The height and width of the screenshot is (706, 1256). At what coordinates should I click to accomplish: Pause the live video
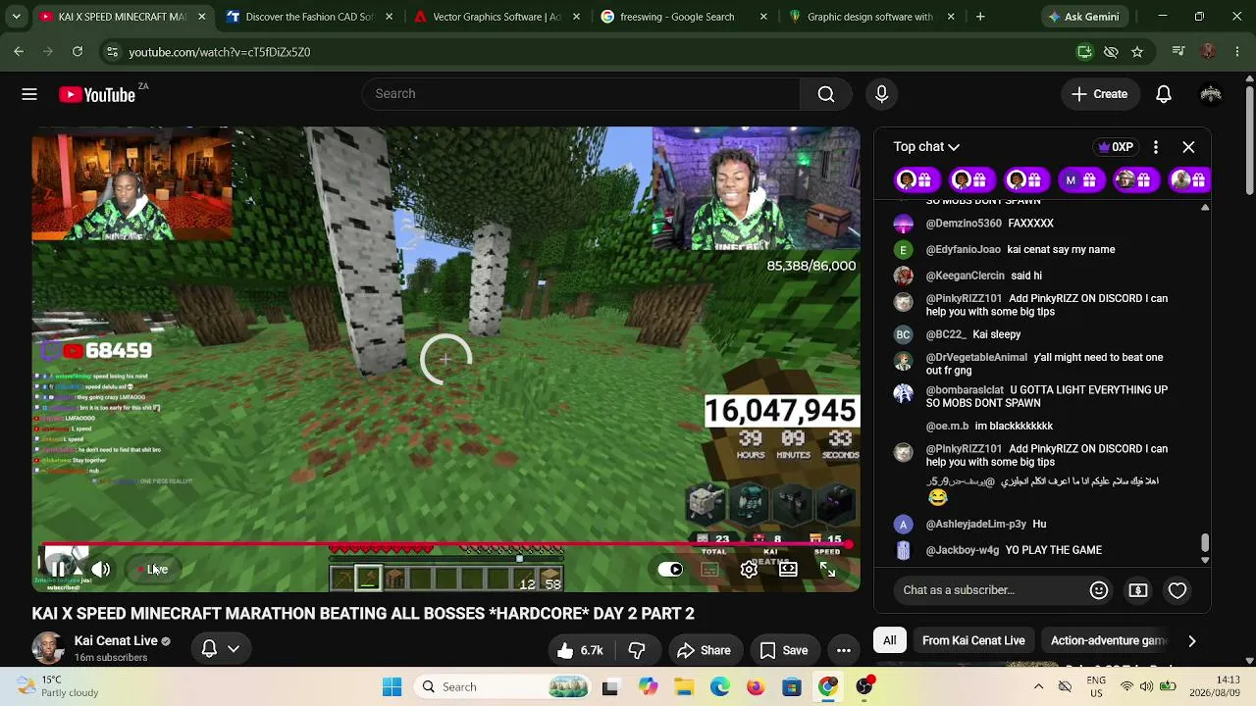[x=59, y=569]
